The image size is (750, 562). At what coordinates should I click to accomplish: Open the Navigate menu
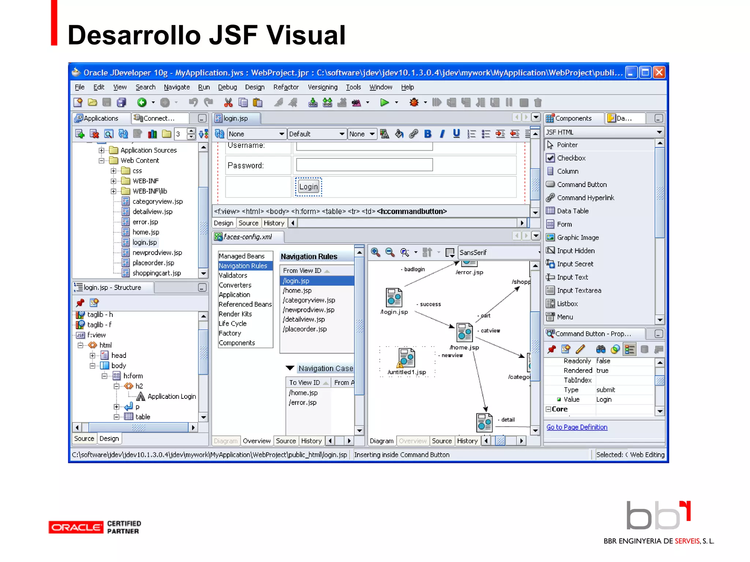click(x=177, y=87)
